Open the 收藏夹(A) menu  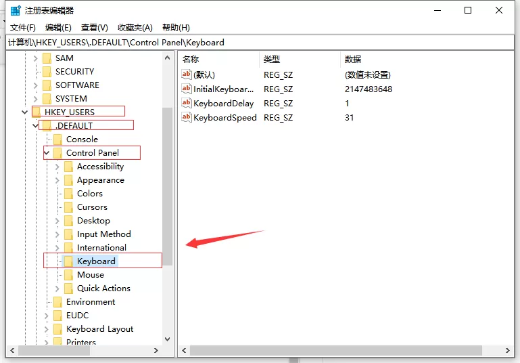point(135,28)
